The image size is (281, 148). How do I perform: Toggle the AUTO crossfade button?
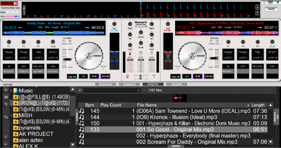pyautogui.click(x=154, y=77)
